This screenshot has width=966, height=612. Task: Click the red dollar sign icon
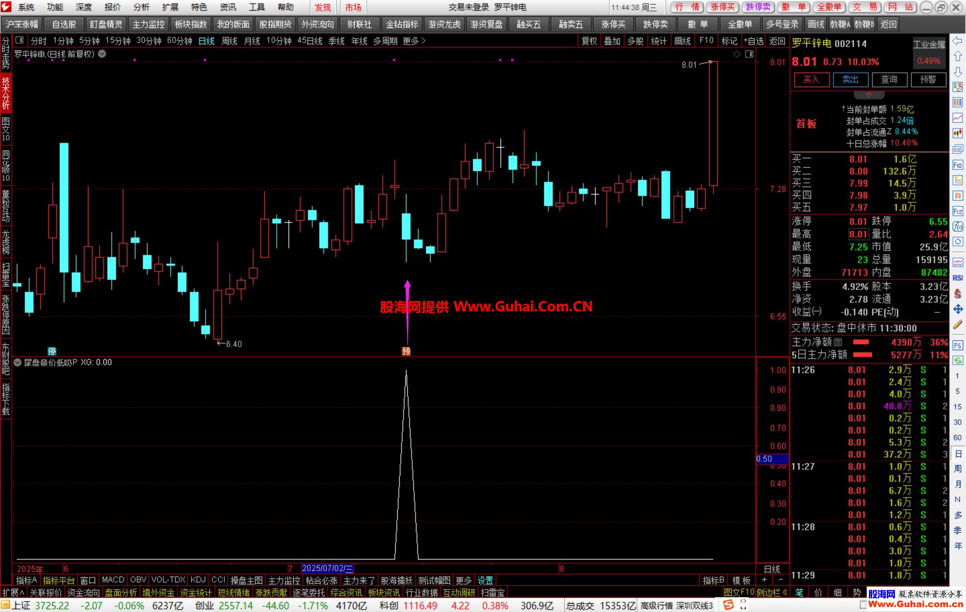[x=958, y=293]
